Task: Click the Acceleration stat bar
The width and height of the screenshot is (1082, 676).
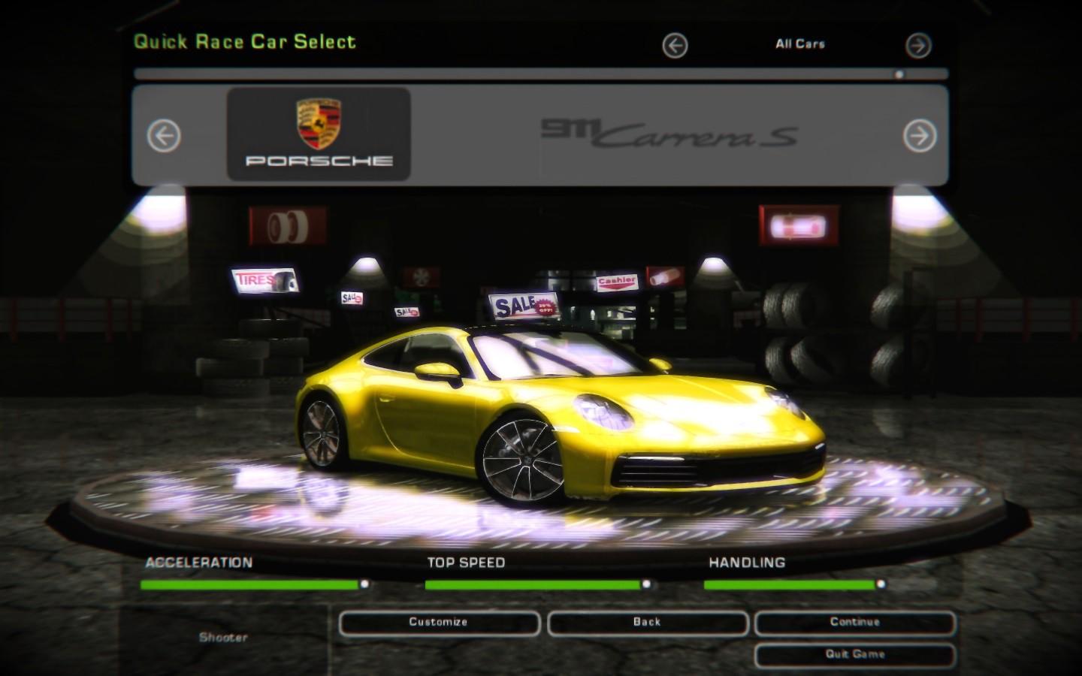Action: (255, 584)
